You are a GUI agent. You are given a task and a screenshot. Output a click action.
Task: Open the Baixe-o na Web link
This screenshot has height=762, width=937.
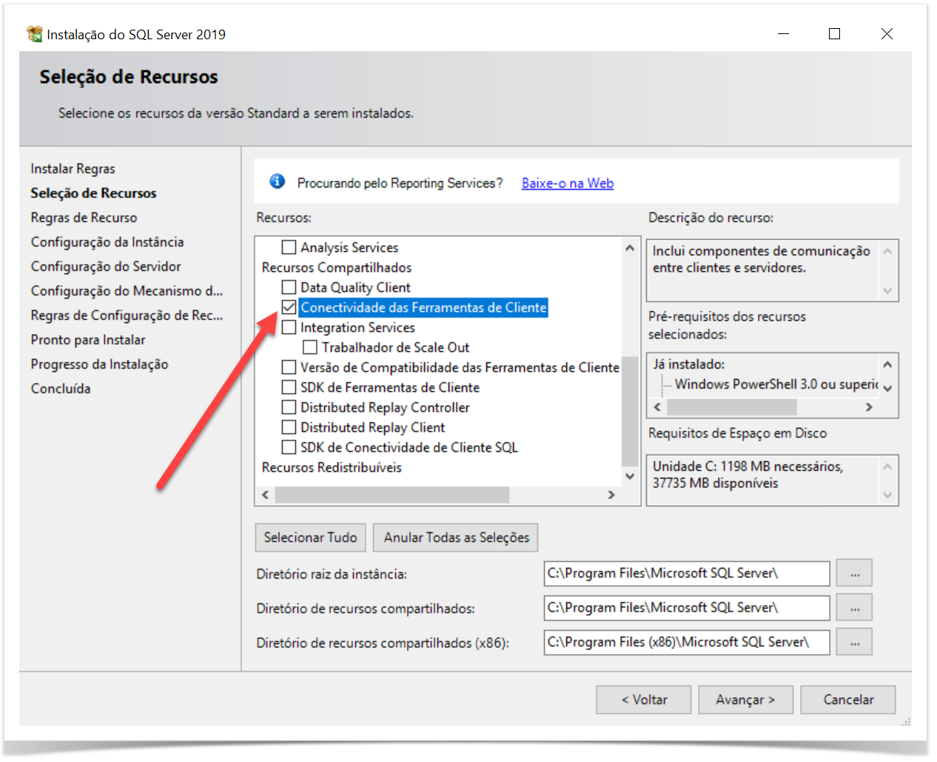pyautogui.click(x=567, y=183)
